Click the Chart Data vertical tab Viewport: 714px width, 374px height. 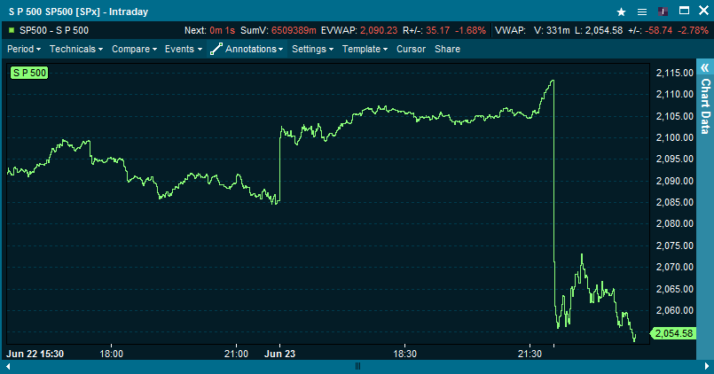(x=705, y=106)
